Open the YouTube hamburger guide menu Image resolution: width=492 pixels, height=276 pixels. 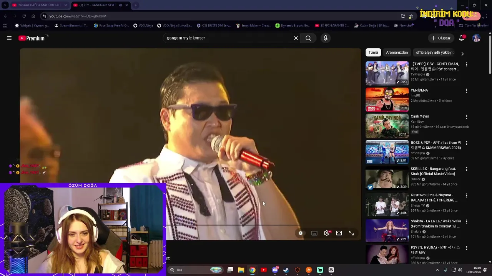click(x=9, y=38)
